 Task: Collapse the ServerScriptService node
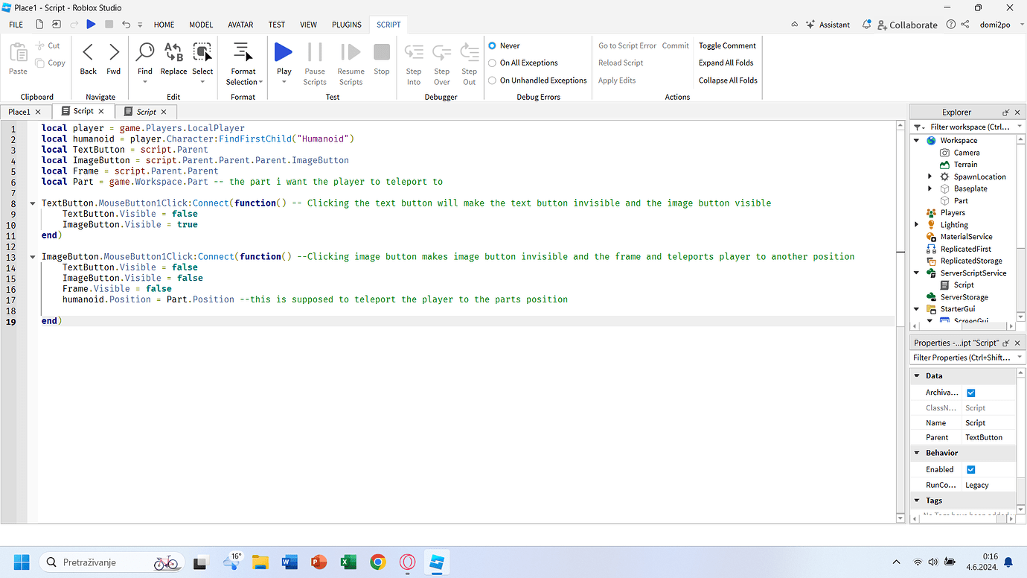pyautogui.click(x=918, y=273)
